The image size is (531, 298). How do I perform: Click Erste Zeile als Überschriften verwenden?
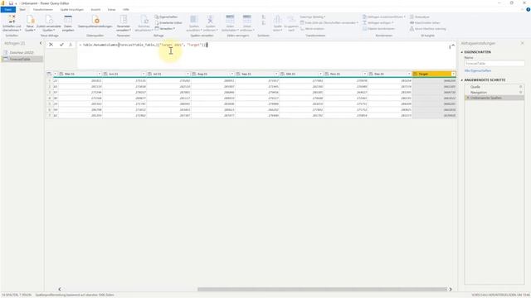click(x=329, y=22)
